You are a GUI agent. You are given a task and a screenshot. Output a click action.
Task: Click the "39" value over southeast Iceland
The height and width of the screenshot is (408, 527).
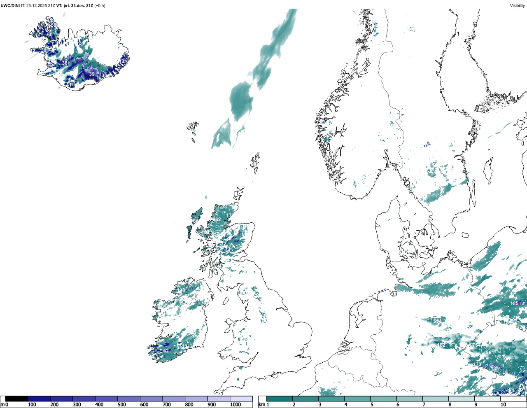(92, 74)
